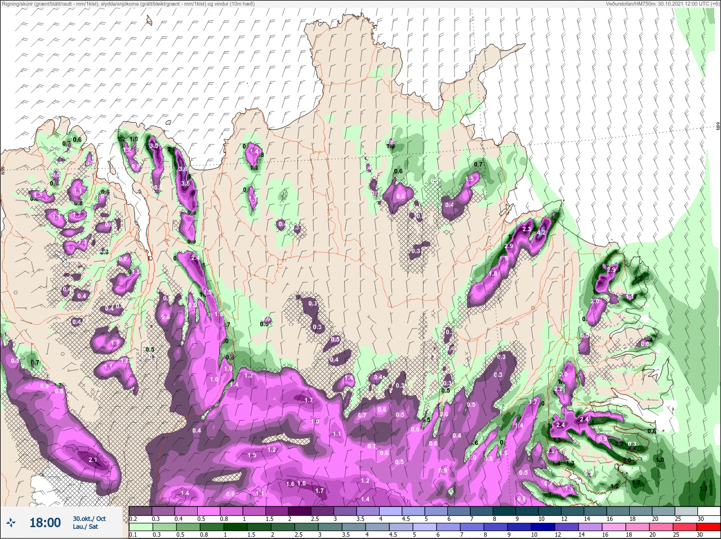This screenshot has width=721, height=539.
Task: Pick the white final swatch in upper legend
Action: tap(709, 511)
